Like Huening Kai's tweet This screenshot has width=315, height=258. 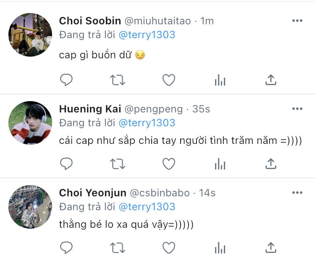tap(169, 164)
